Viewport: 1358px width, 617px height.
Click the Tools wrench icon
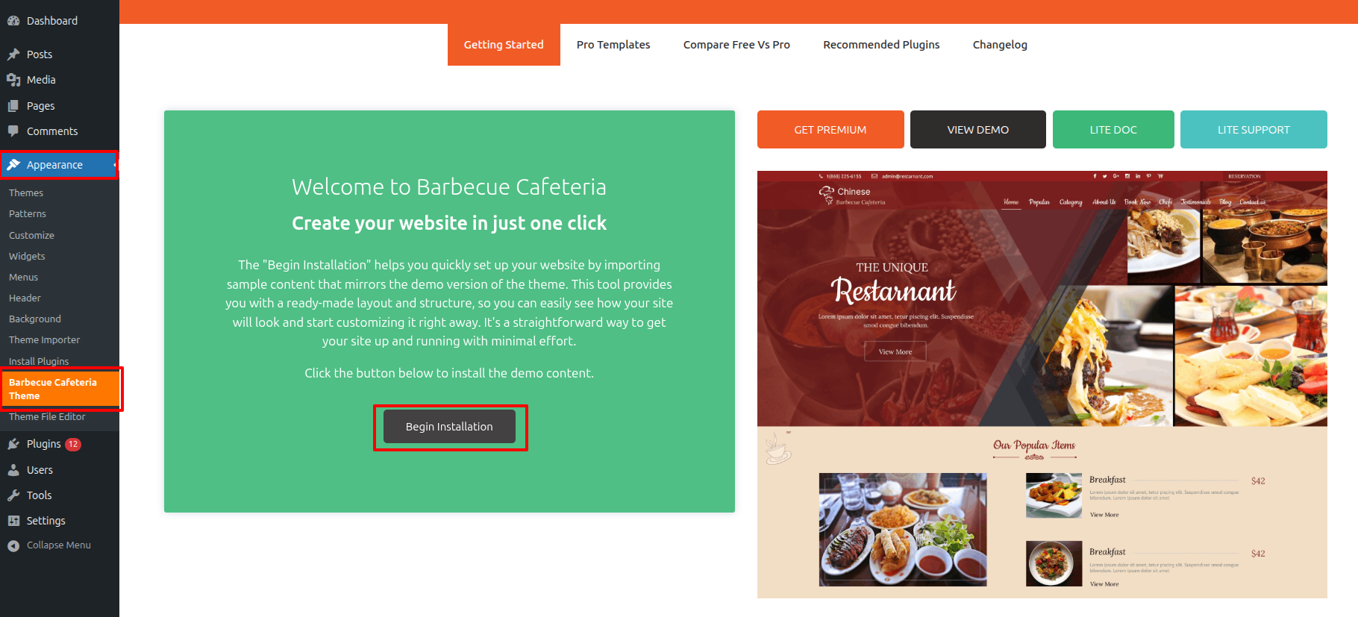tap(13, 495)
